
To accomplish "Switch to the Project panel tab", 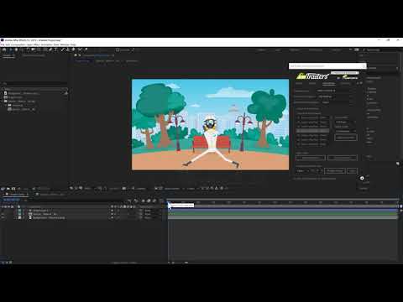I will (8, 55).
